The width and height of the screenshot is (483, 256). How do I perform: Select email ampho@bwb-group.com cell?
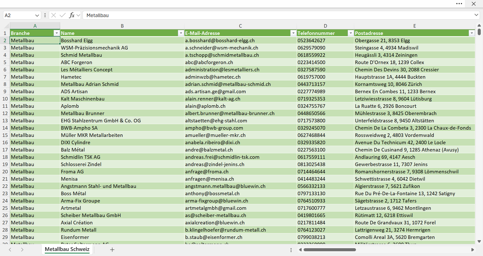[240, 128]
